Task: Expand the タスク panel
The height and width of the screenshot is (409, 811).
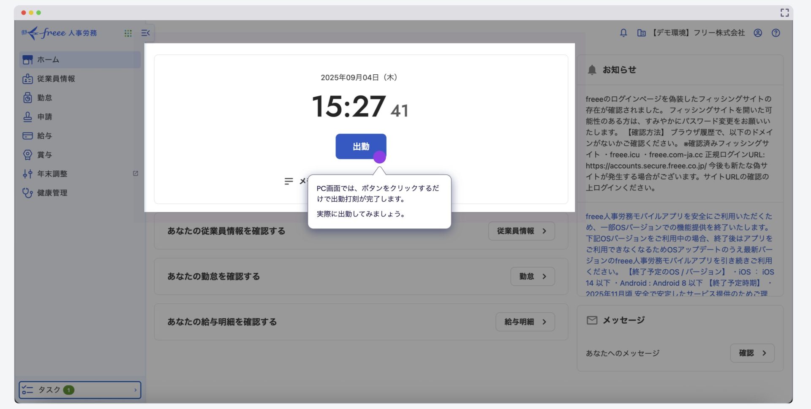Action: click(135, 390)
